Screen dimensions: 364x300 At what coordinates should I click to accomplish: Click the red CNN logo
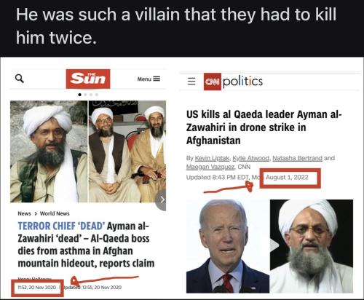(213, 82)
